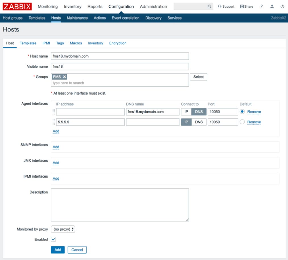Click the search magnifier icon
This screenshot has height=260, width=288.
209,7
